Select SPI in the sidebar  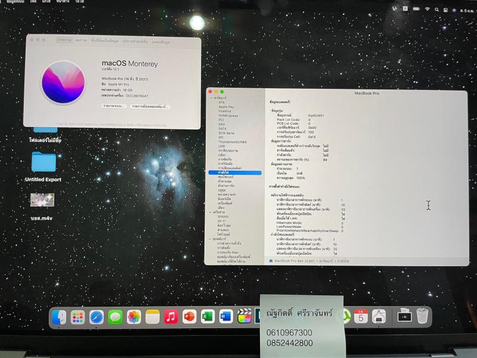pyautogui.click(x=221, y=137)
